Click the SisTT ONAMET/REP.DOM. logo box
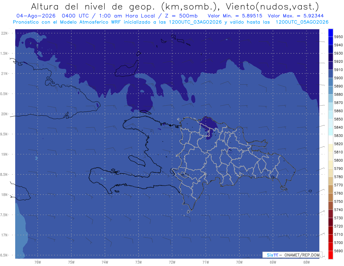The image size is (344, 266). point(292,255)
